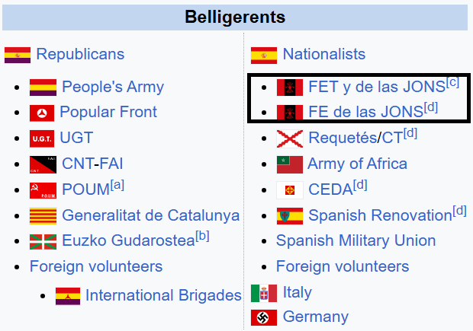Open the Spanish Renovation link
473x331 pixels.
(380, 216)
